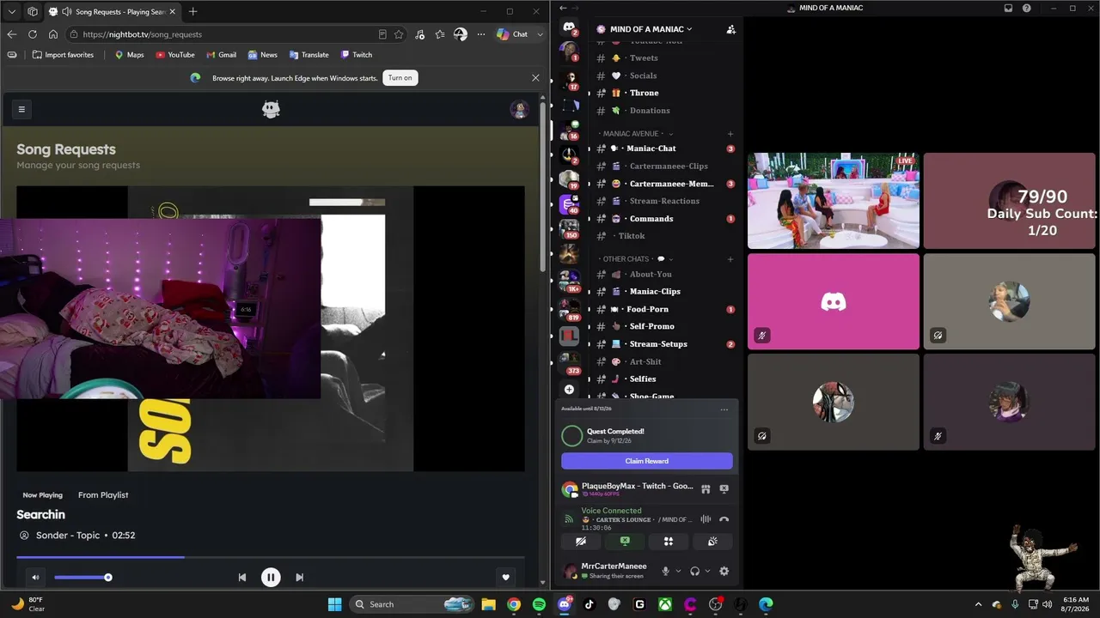Deafen Discord with headphones icon
Screen dimensions: 1100x618
(x=694, y=571)
